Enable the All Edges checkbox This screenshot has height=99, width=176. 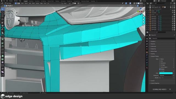(160, 65)
